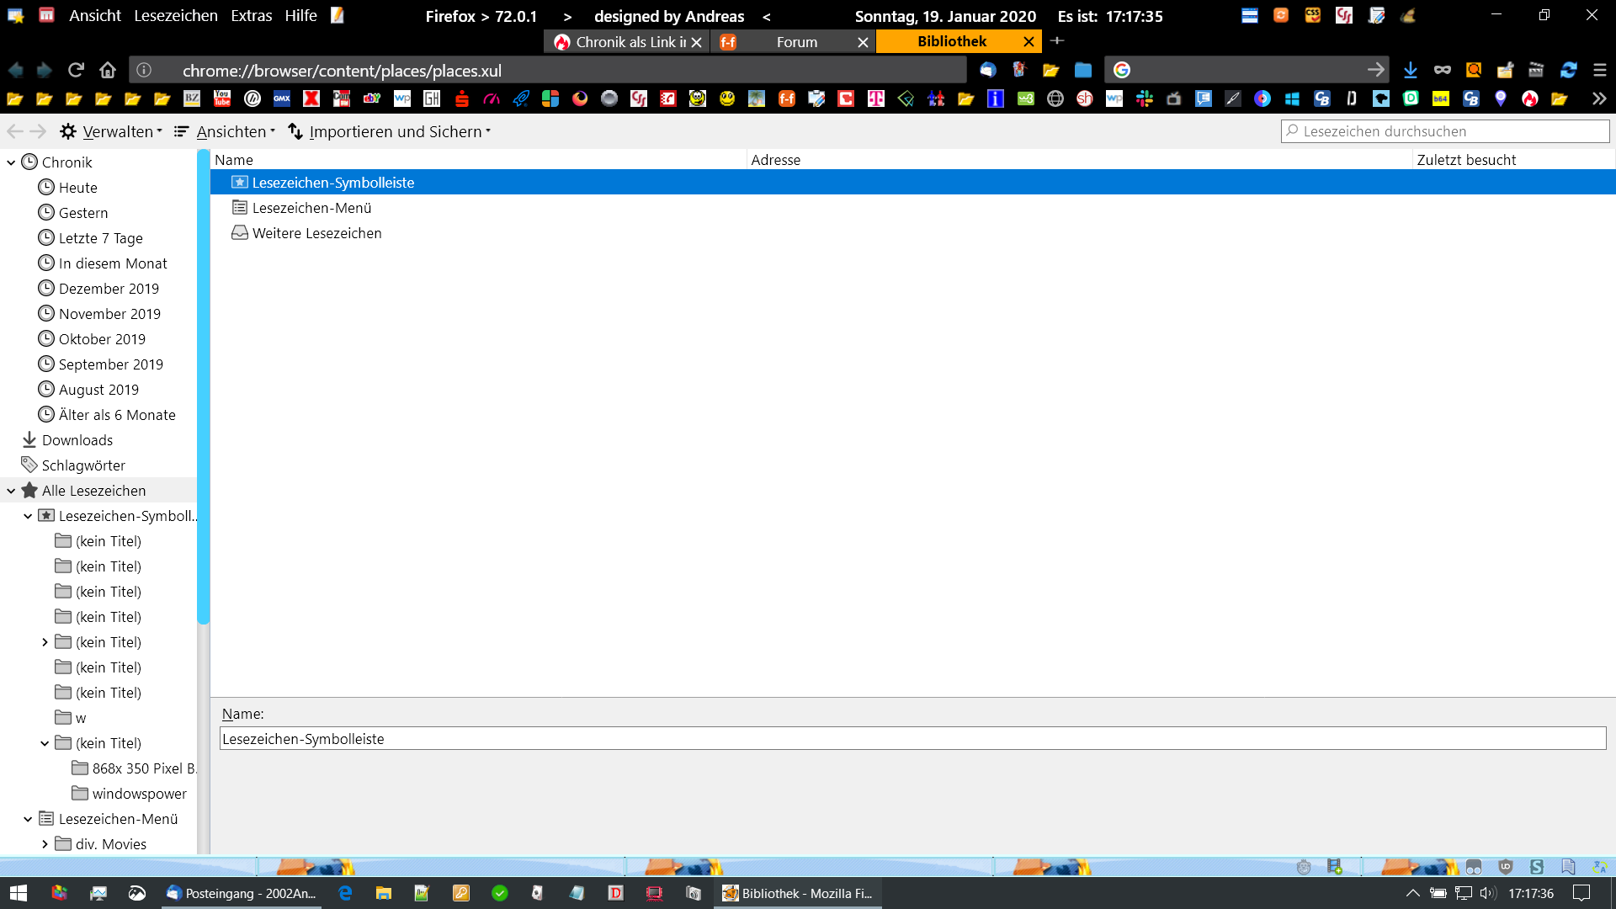The height and width of the screenshot is (909, 1616).
Task: Click the downloads arrow toolbar icon
Action: click(x=1411, y=70)
